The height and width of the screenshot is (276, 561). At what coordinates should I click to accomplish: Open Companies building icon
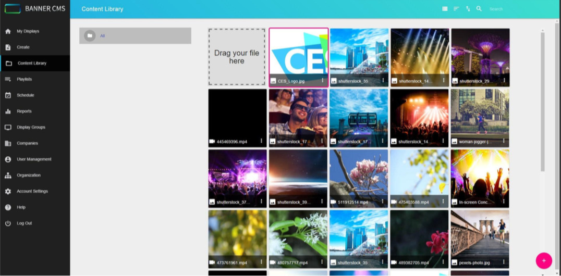coord(8,143)
